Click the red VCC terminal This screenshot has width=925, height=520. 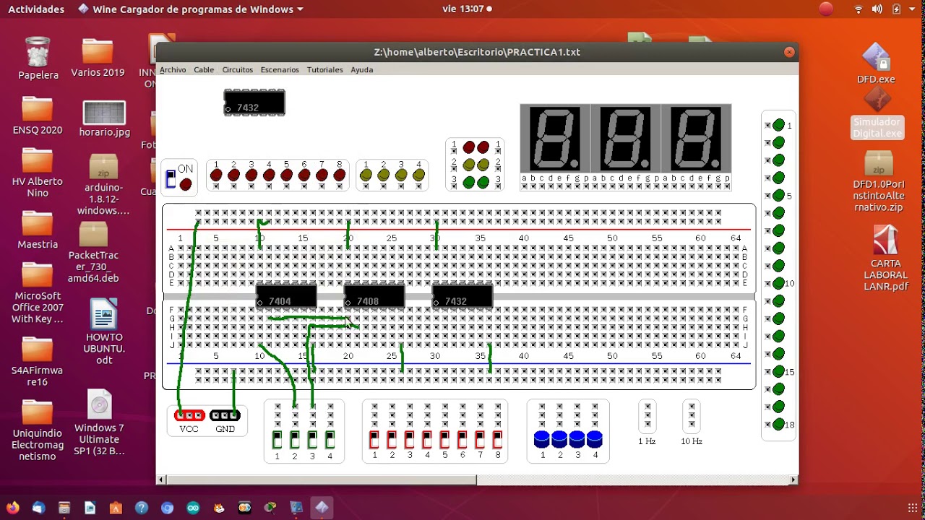pyautogui.click(x=189, y=415)
